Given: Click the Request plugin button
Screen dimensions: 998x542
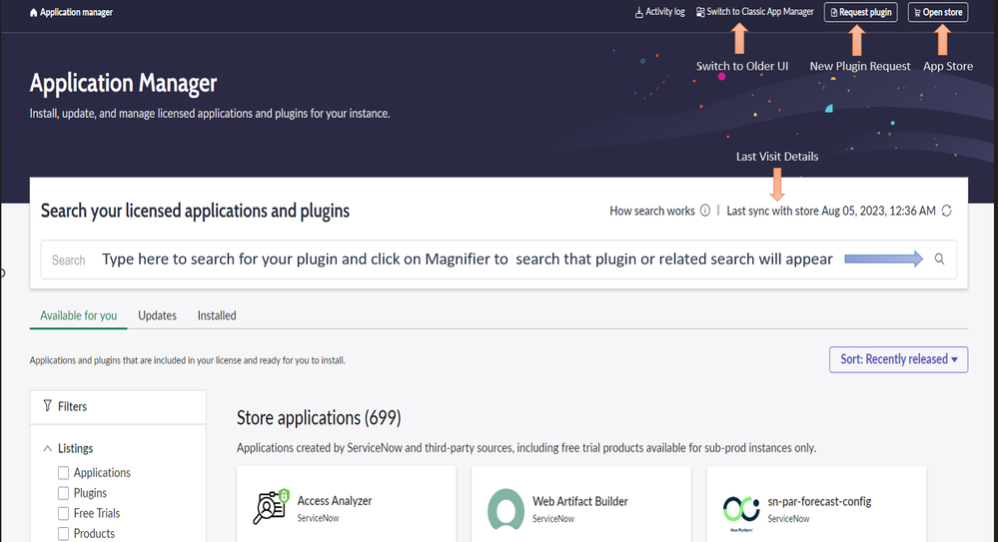Looking at the screenshot, I should [x=860, y=12].
